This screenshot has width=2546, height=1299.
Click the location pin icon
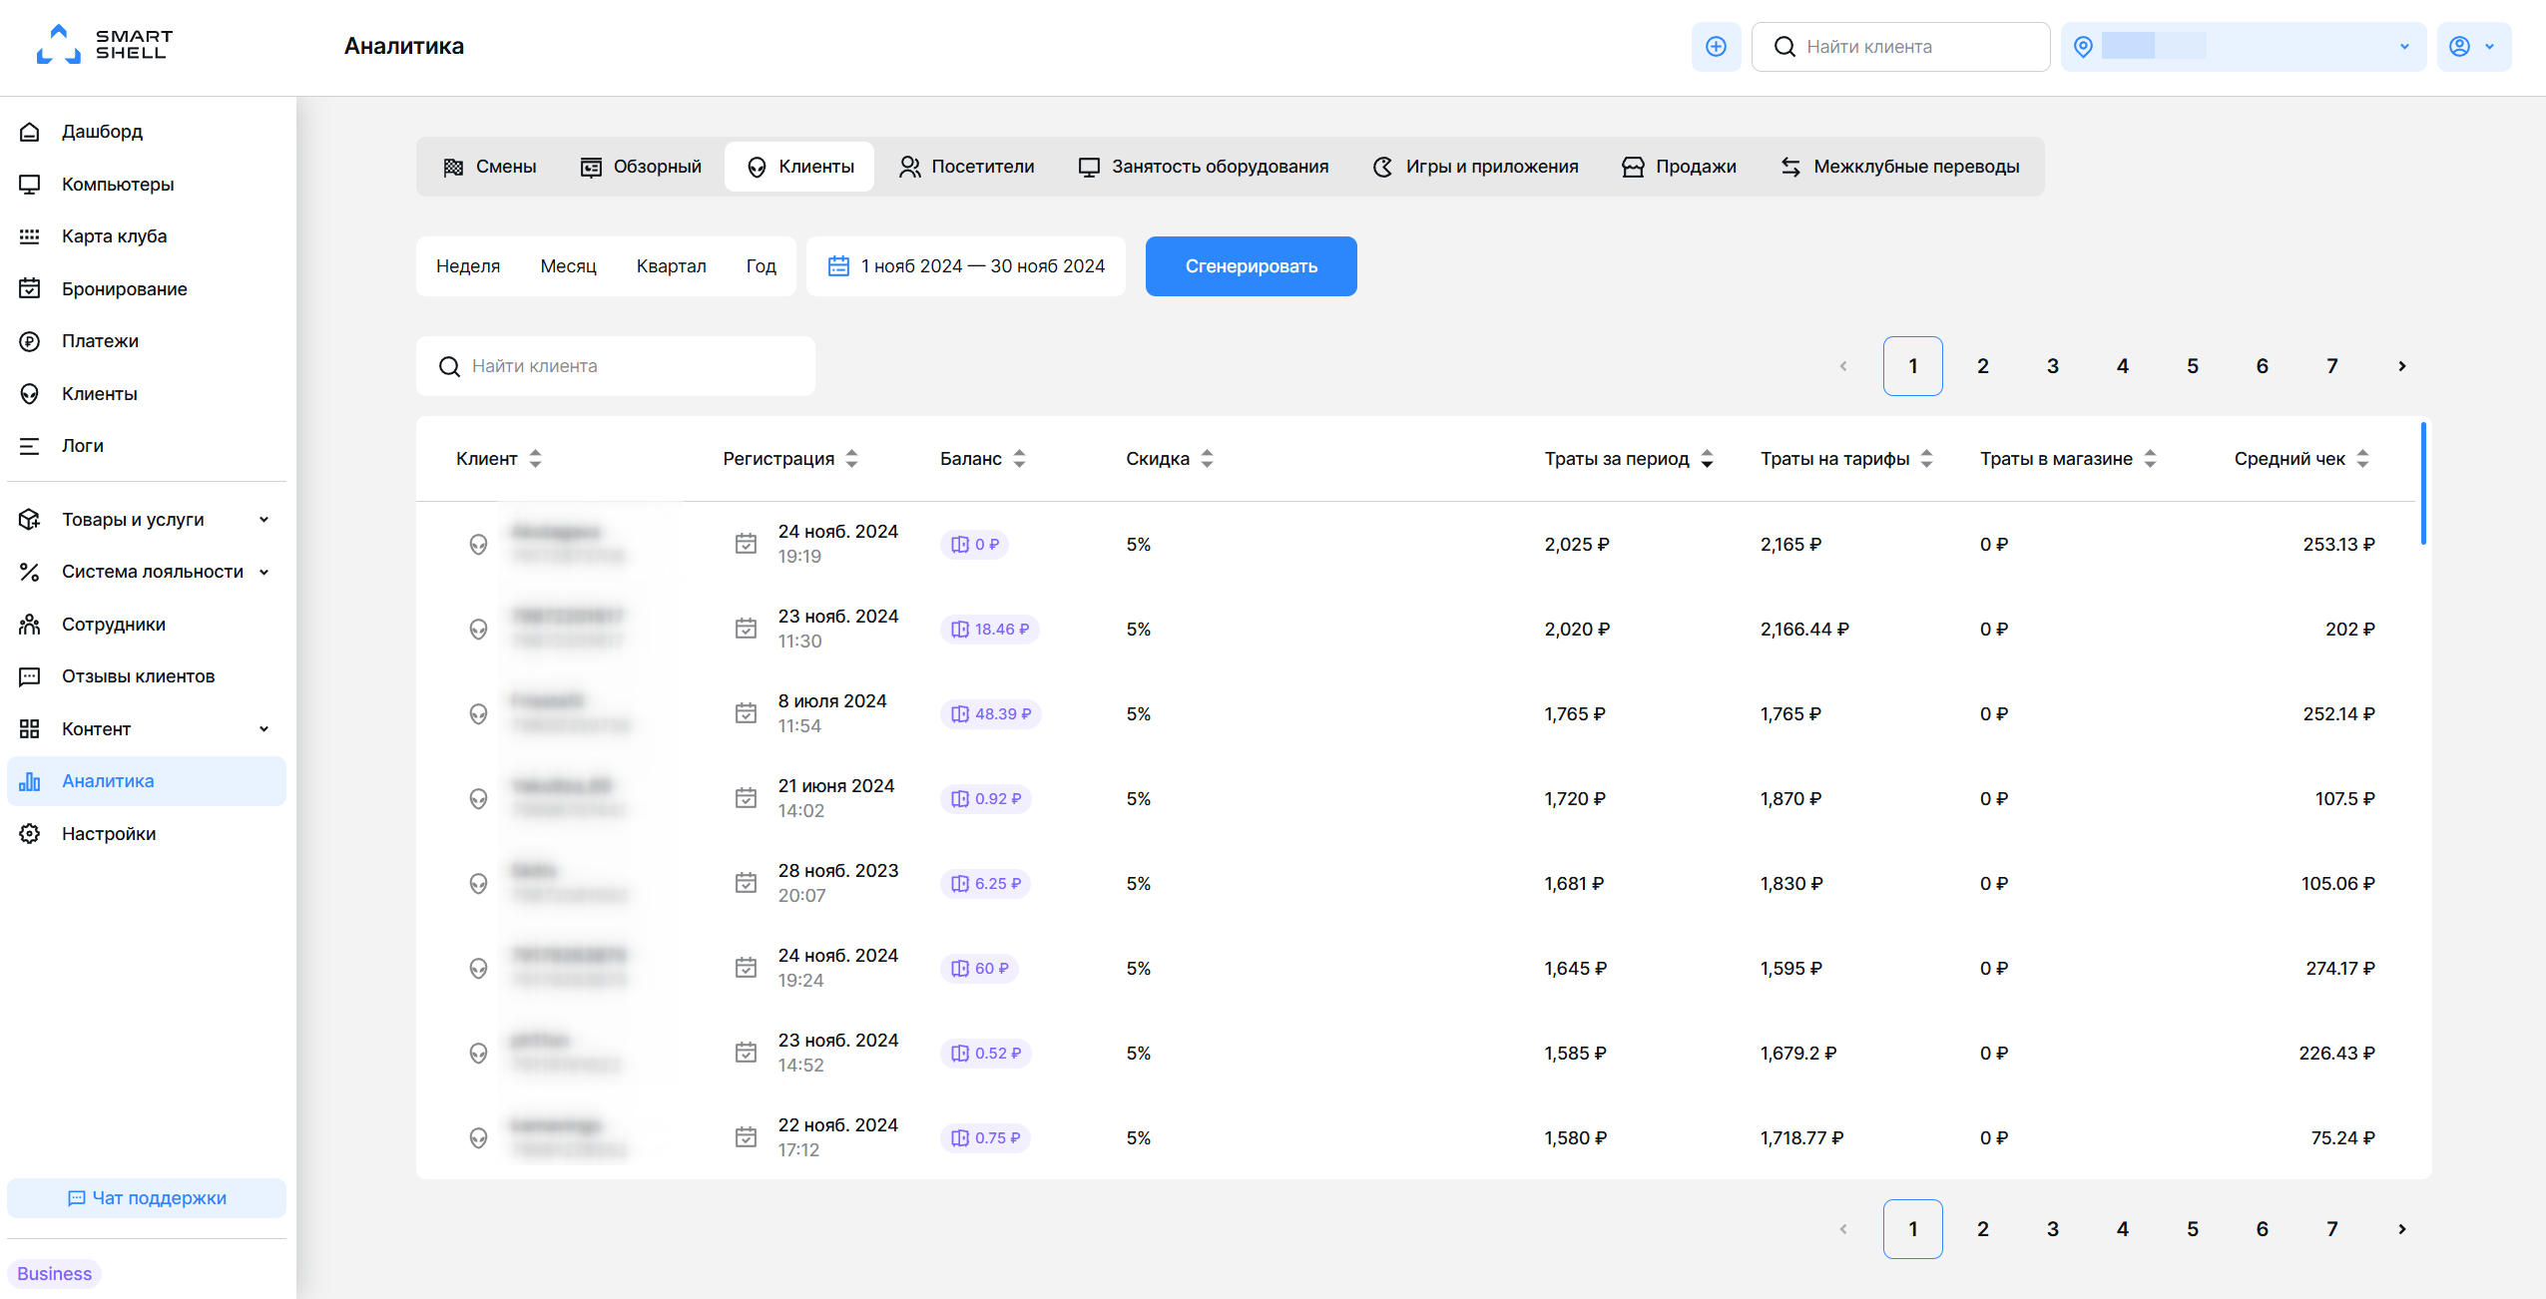2083,47
